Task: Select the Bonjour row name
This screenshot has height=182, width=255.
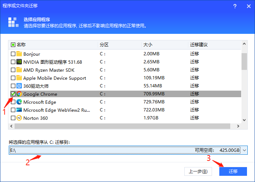Action: click(x=32, y=54)
